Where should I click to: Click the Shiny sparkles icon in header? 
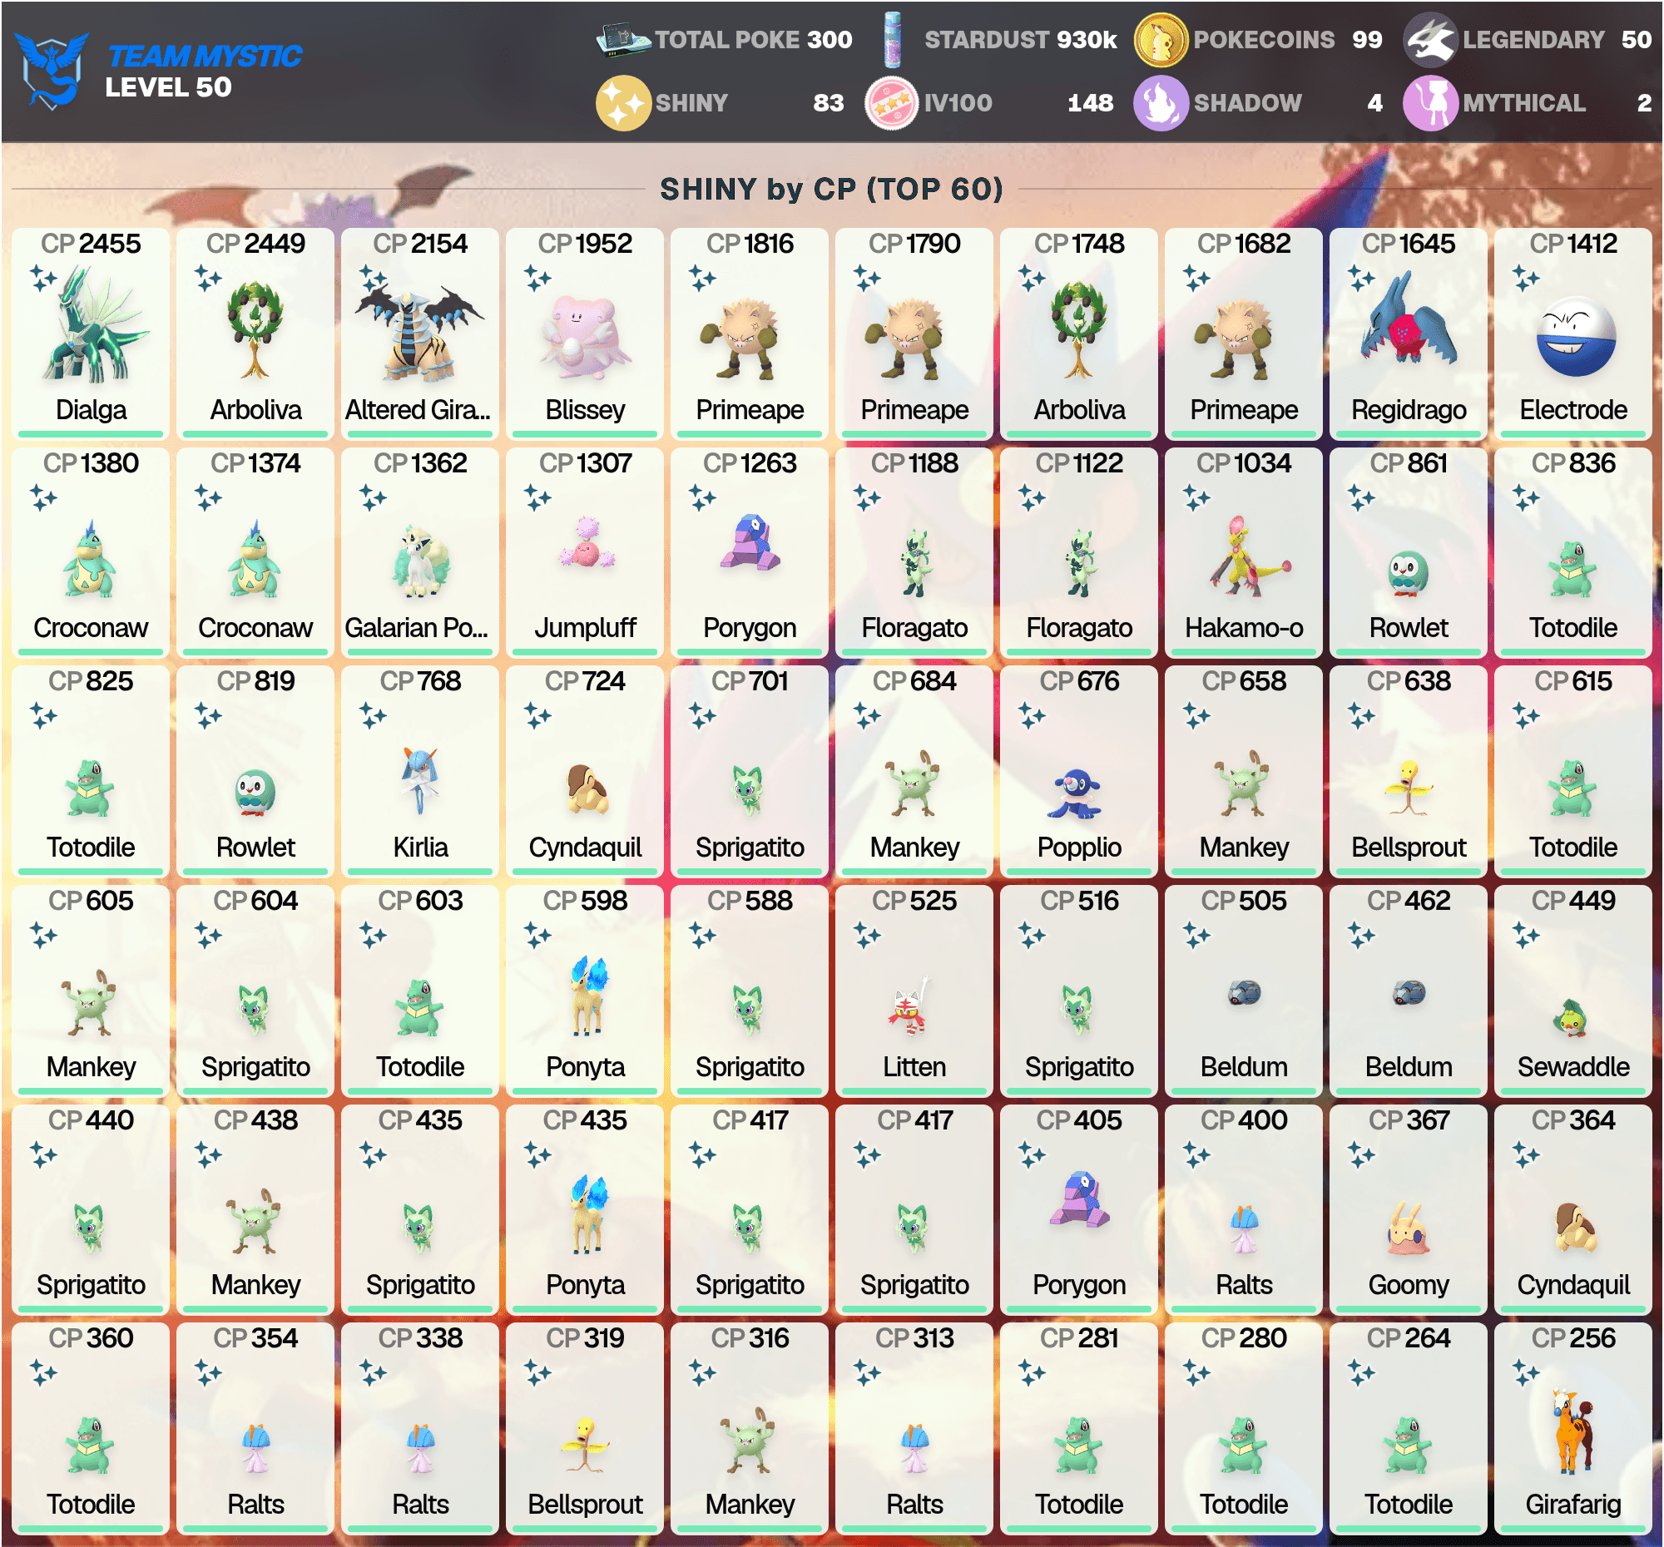[x=622, y=103]
